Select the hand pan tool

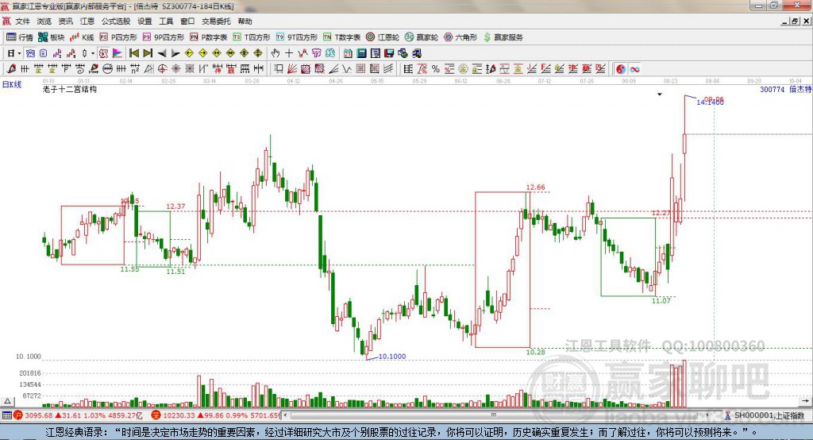[275, 53]
